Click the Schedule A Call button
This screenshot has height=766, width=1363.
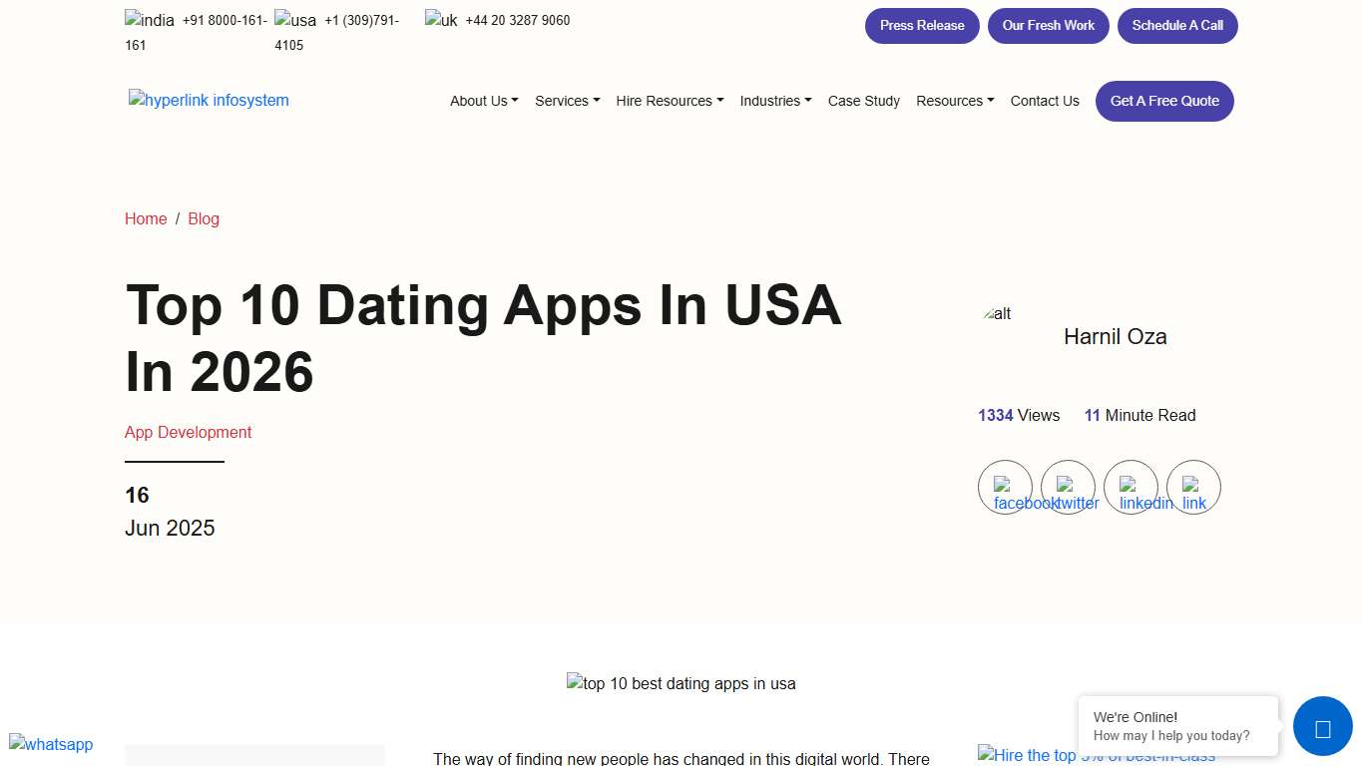tap(1177, 25)
